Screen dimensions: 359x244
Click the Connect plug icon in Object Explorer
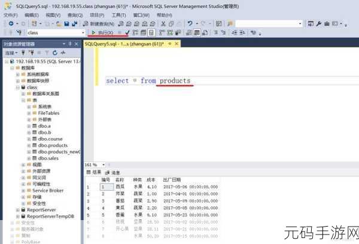point(23,53)
